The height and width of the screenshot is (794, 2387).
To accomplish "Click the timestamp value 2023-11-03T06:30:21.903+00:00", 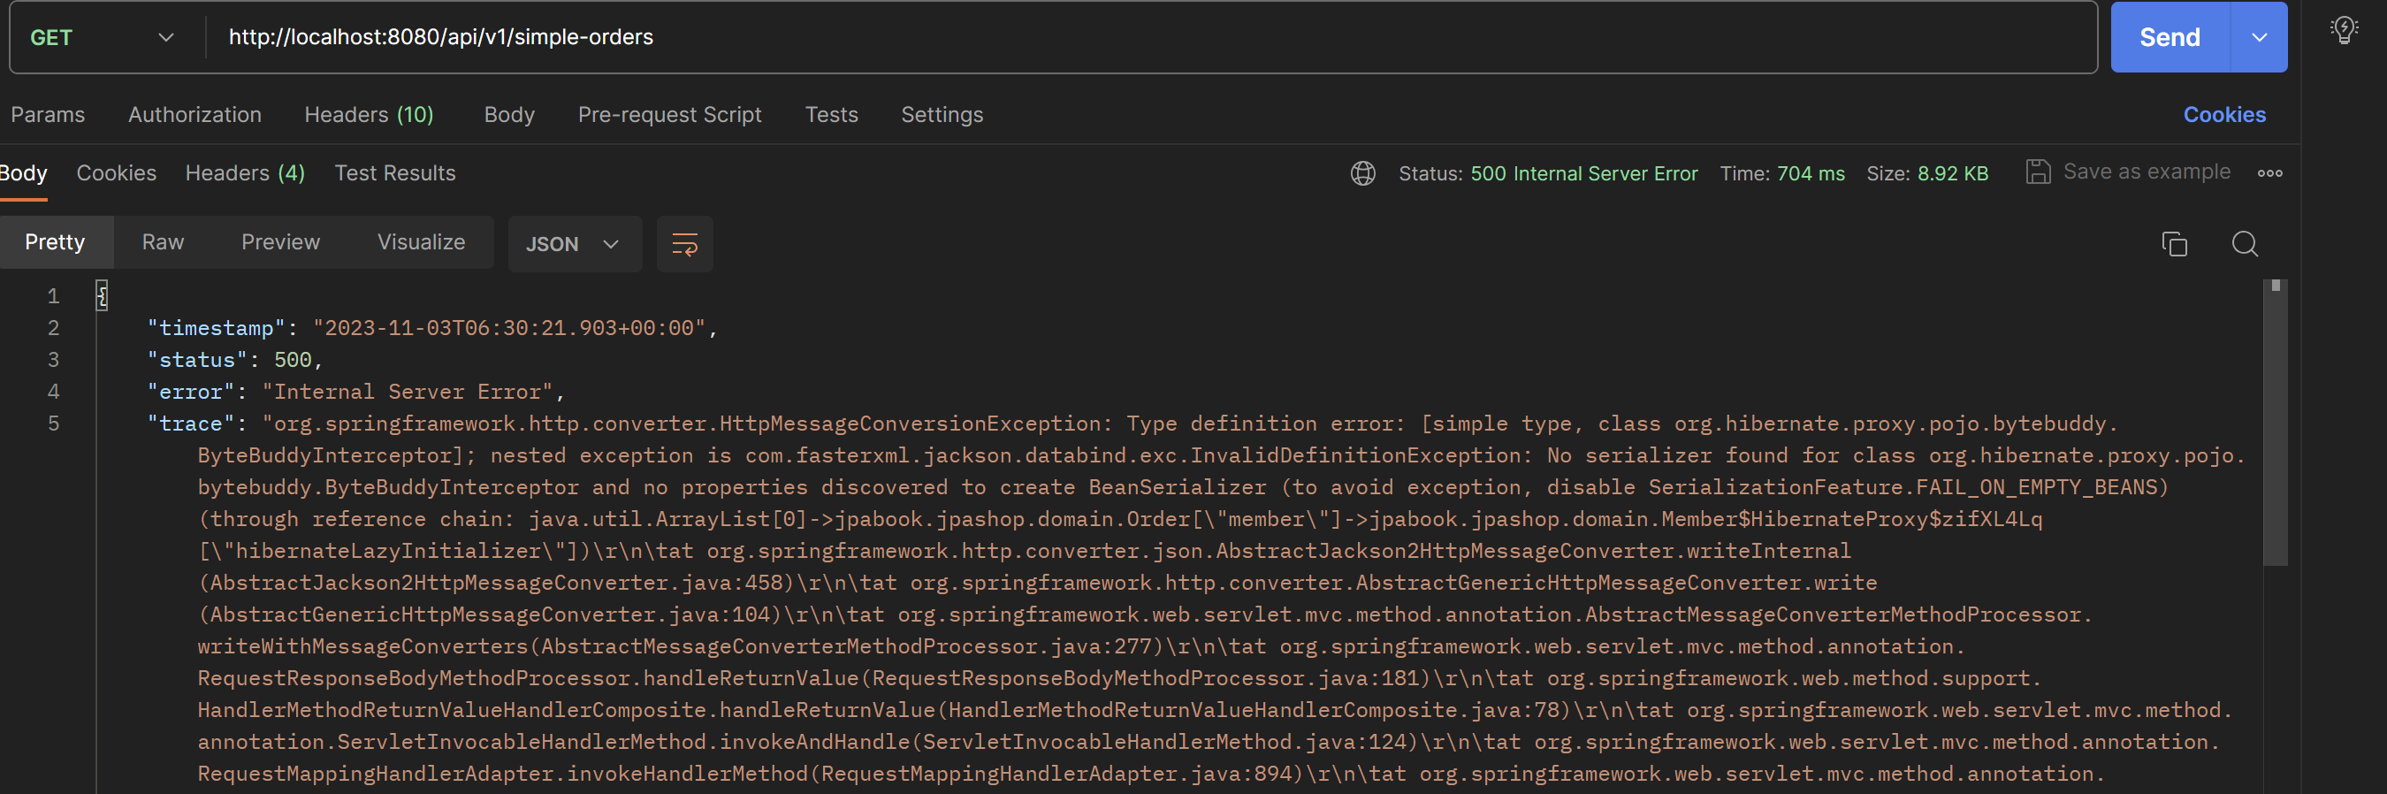I will click(x=508, y=328).
